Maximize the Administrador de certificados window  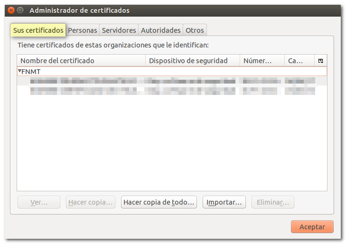[20, 10]
